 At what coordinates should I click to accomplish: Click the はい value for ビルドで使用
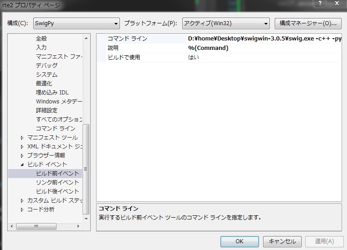point(264,58)
